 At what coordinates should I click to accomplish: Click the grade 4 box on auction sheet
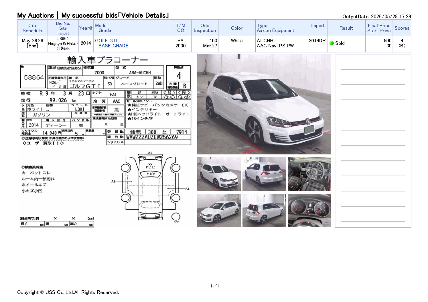[179, 76]
